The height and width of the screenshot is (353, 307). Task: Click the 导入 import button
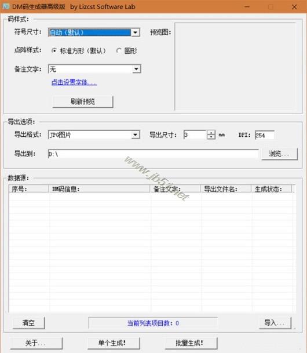pos(275,323)
